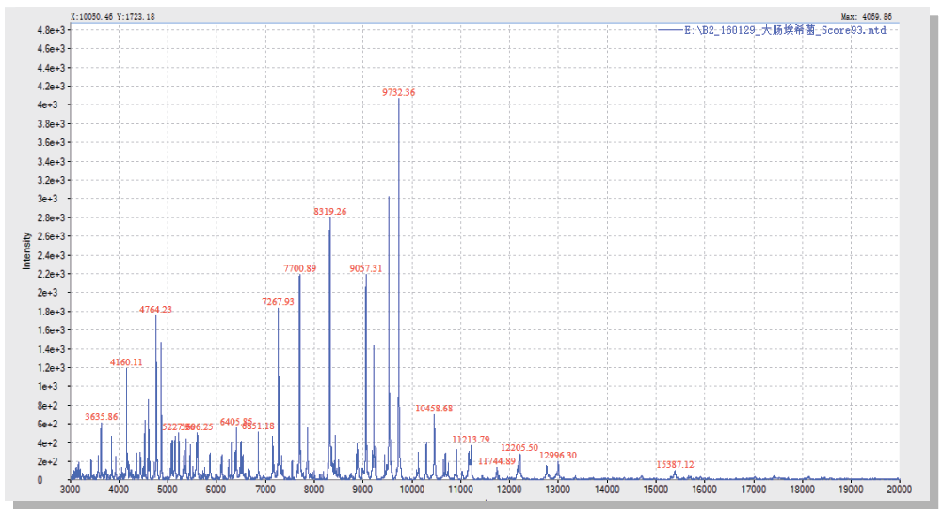
Task: Select the 5000 x-axis tick label
Action: coord(168,490)
